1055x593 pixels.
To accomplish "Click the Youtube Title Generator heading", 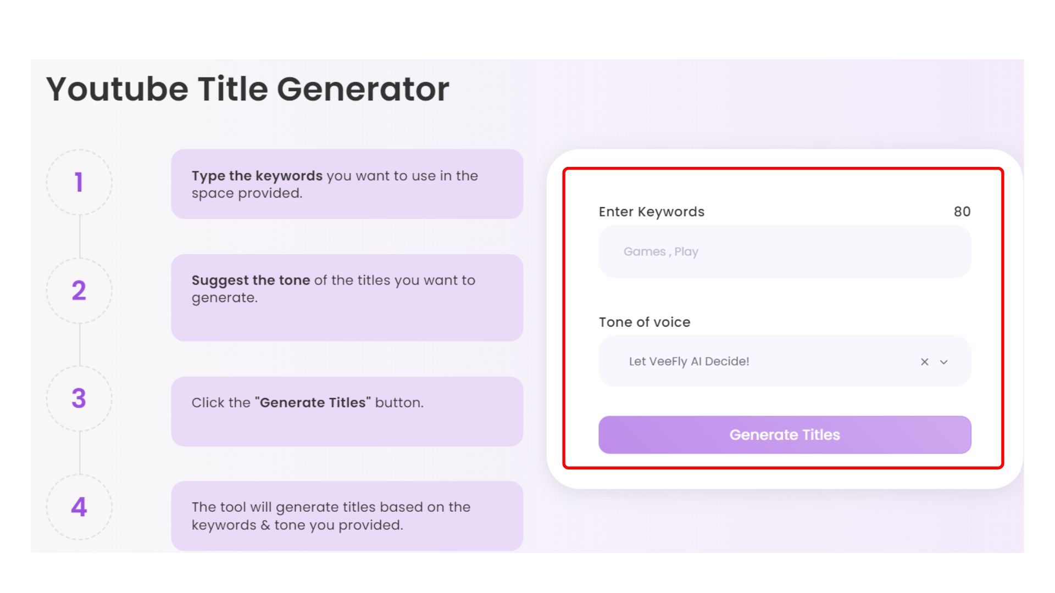I will point(248,89).
